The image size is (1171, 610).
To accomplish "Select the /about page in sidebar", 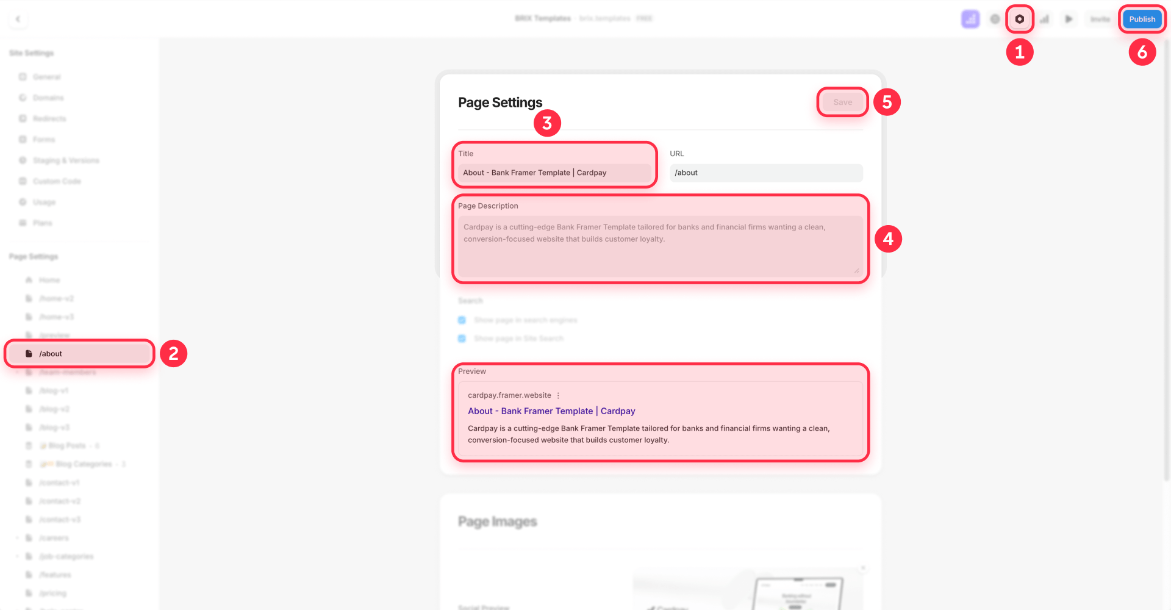I will [x=79, y=354].
